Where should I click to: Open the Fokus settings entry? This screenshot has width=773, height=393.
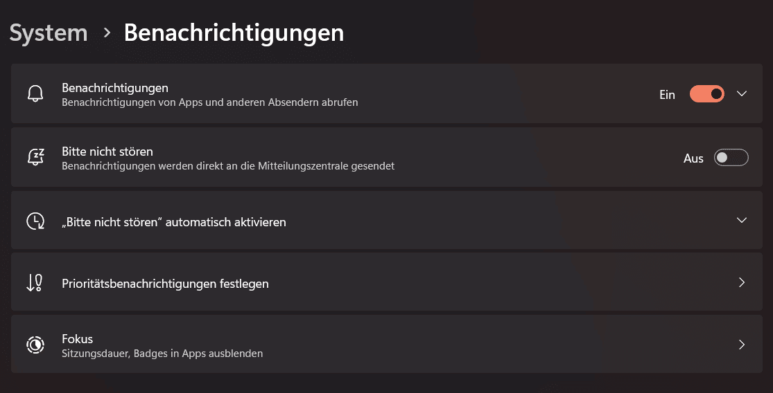(77, 339)
